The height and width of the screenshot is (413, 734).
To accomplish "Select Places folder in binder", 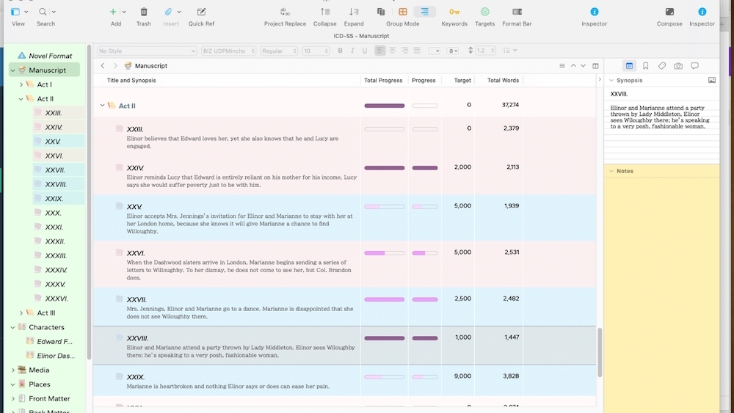I will click(x=40, y=384).
